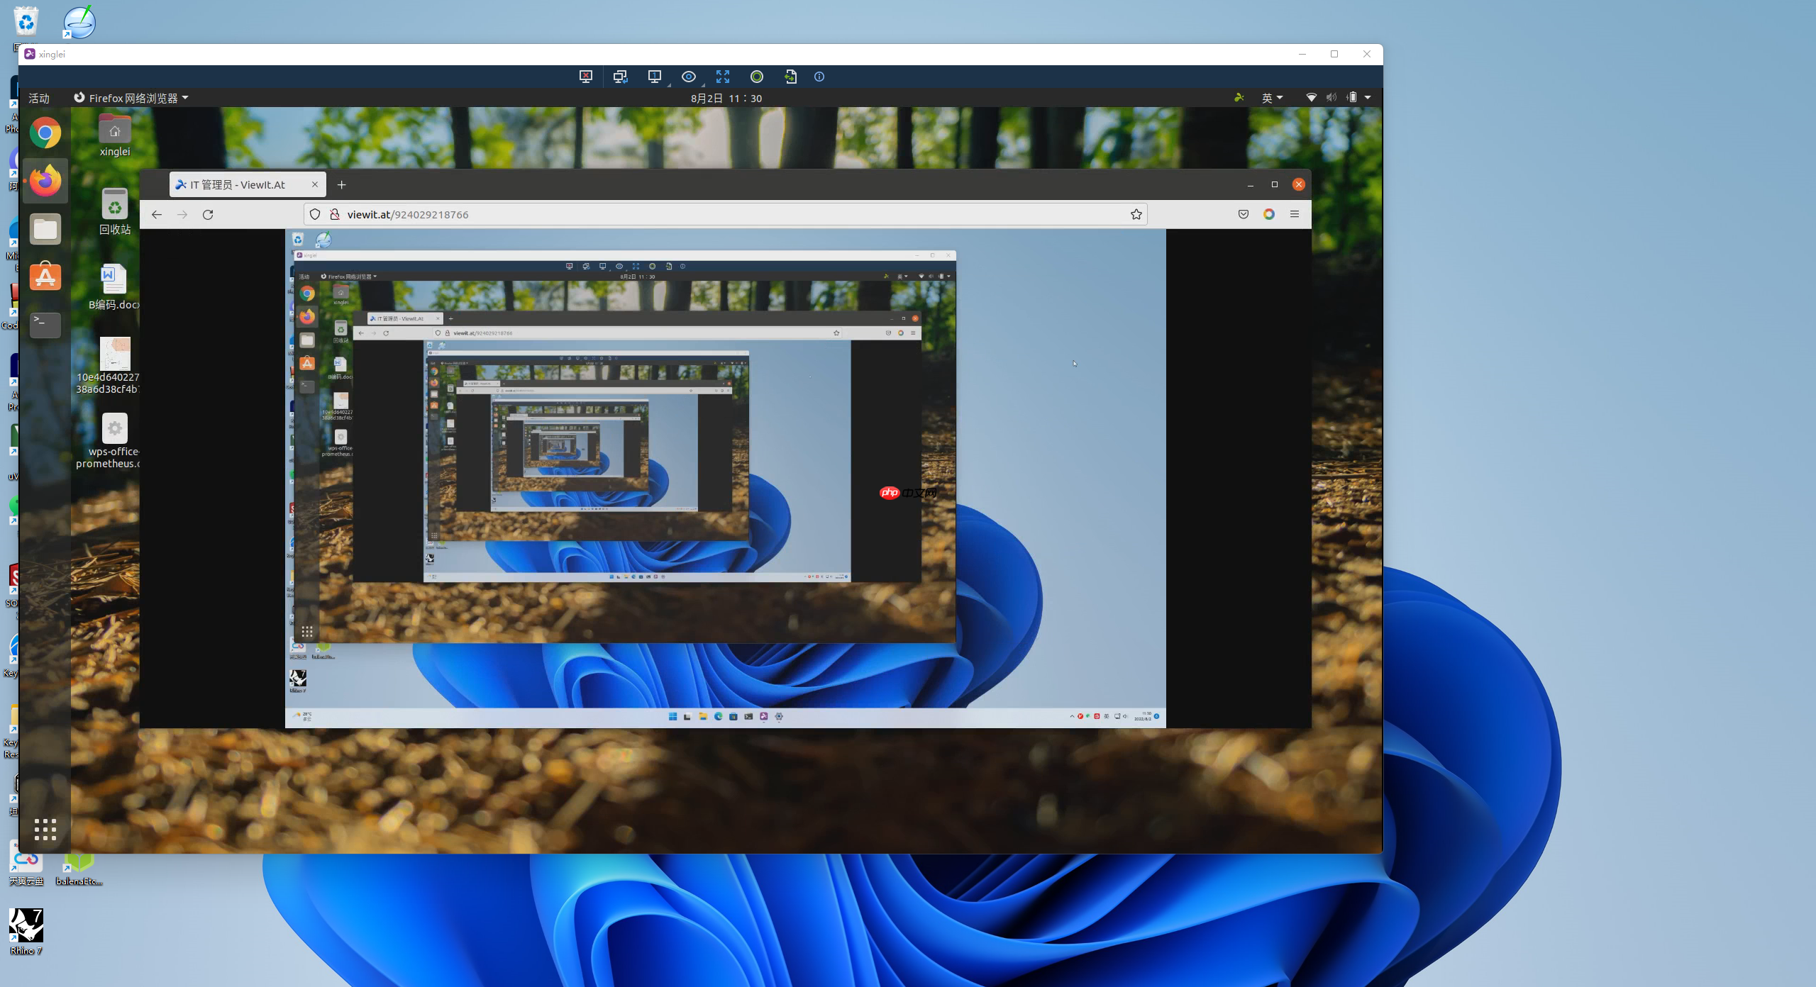Viewport: 1816px width, 987px height.
Task: Open the 活动 activities menu
Action: (39, 98)
